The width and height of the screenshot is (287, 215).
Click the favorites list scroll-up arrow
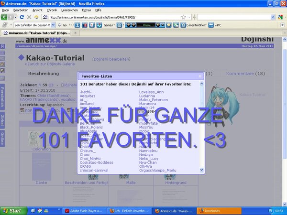201,84
